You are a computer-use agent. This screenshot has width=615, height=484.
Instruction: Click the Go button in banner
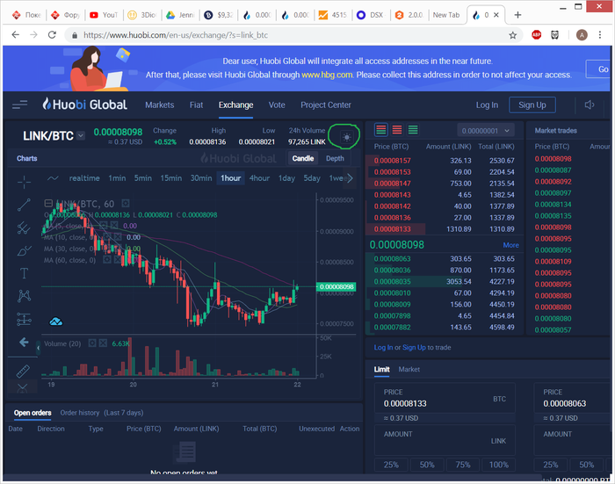[x=599, y=69]
